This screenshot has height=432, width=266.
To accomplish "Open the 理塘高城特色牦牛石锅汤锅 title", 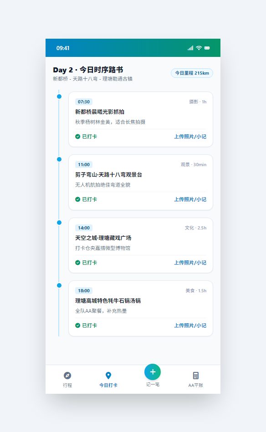I will (108, 300).
